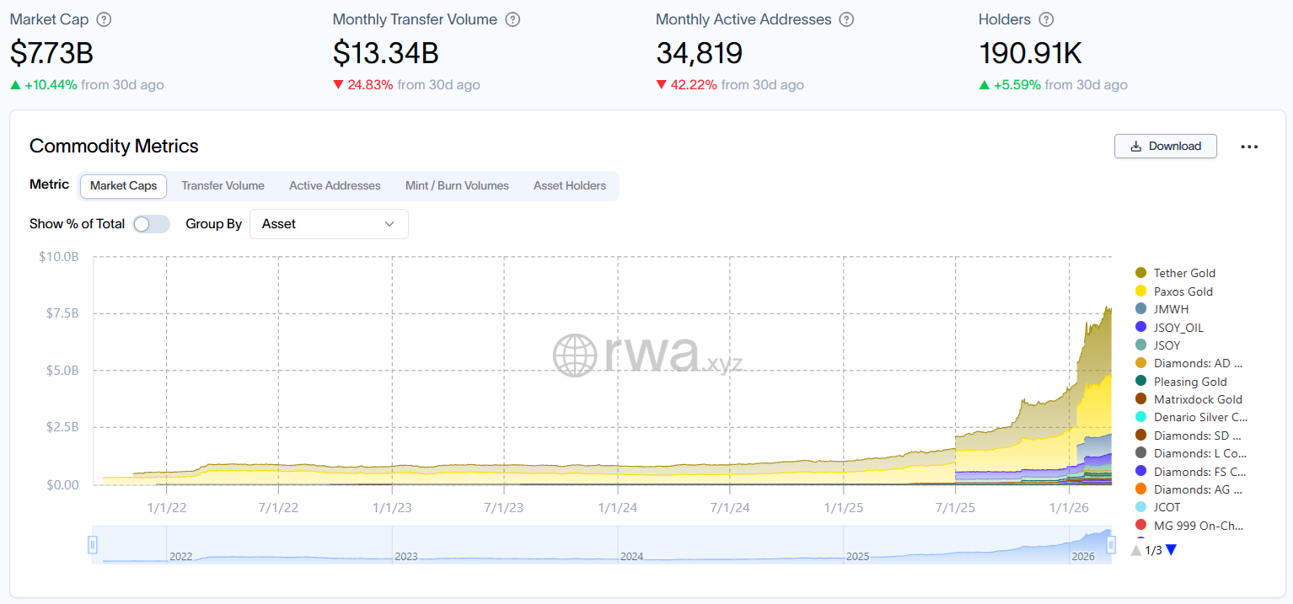This screenshot has width=1293, height=604.
Task: Click the Download button
Action: [1165, 146]
